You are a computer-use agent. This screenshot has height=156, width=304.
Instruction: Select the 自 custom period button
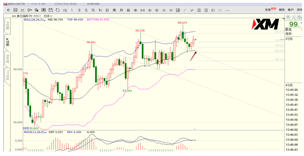click(x=128, y=10)
